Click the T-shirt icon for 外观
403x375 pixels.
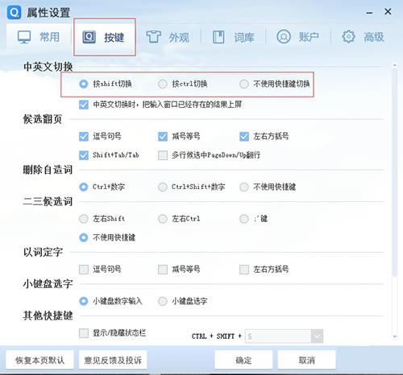point(153,37)
